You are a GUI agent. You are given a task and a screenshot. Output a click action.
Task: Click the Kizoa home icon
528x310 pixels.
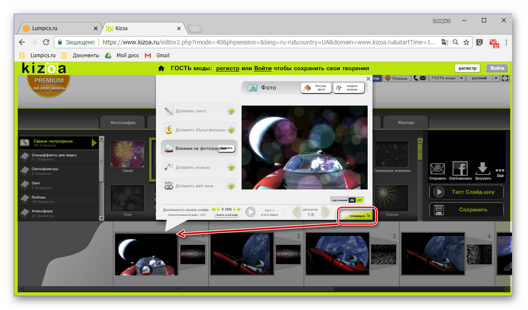[162, 68]
